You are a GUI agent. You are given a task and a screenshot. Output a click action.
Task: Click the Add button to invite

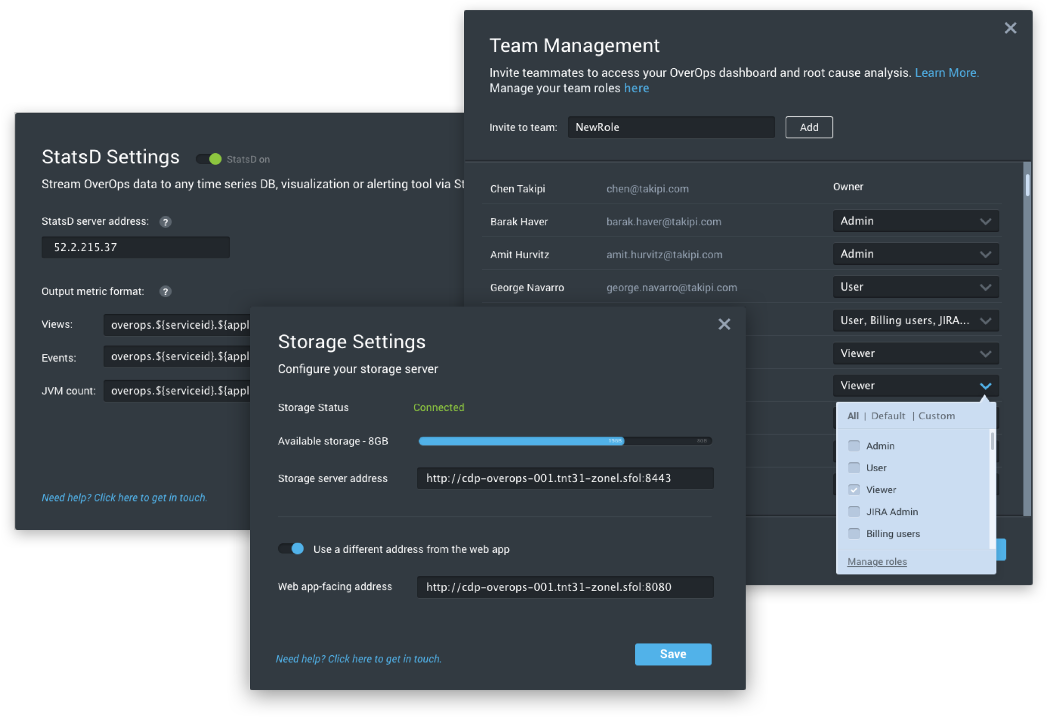click(x=809, y=128)
